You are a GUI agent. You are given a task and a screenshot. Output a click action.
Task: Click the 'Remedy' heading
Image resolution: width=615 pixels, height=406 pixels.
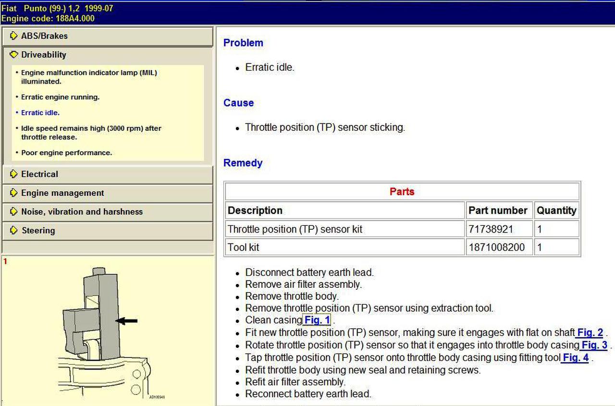[243, 163]
